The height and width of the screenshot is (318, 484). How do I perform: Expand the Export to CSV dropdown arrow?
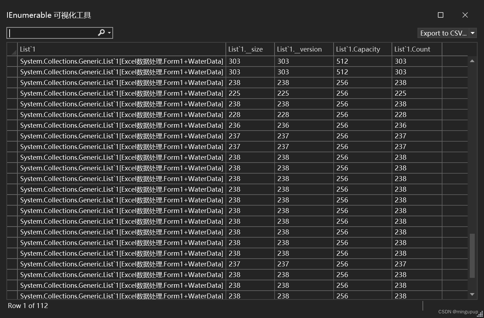point(473,33)
